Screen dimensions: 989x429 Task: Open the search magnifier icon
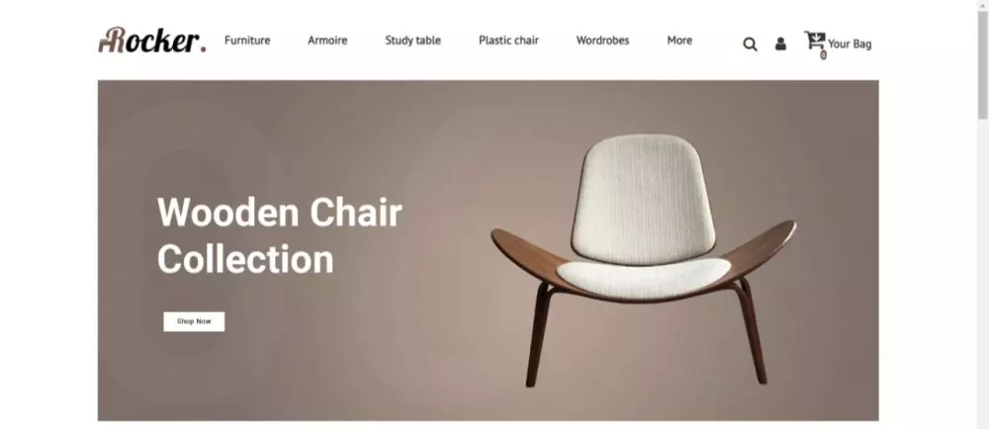[x=750, y=44]
